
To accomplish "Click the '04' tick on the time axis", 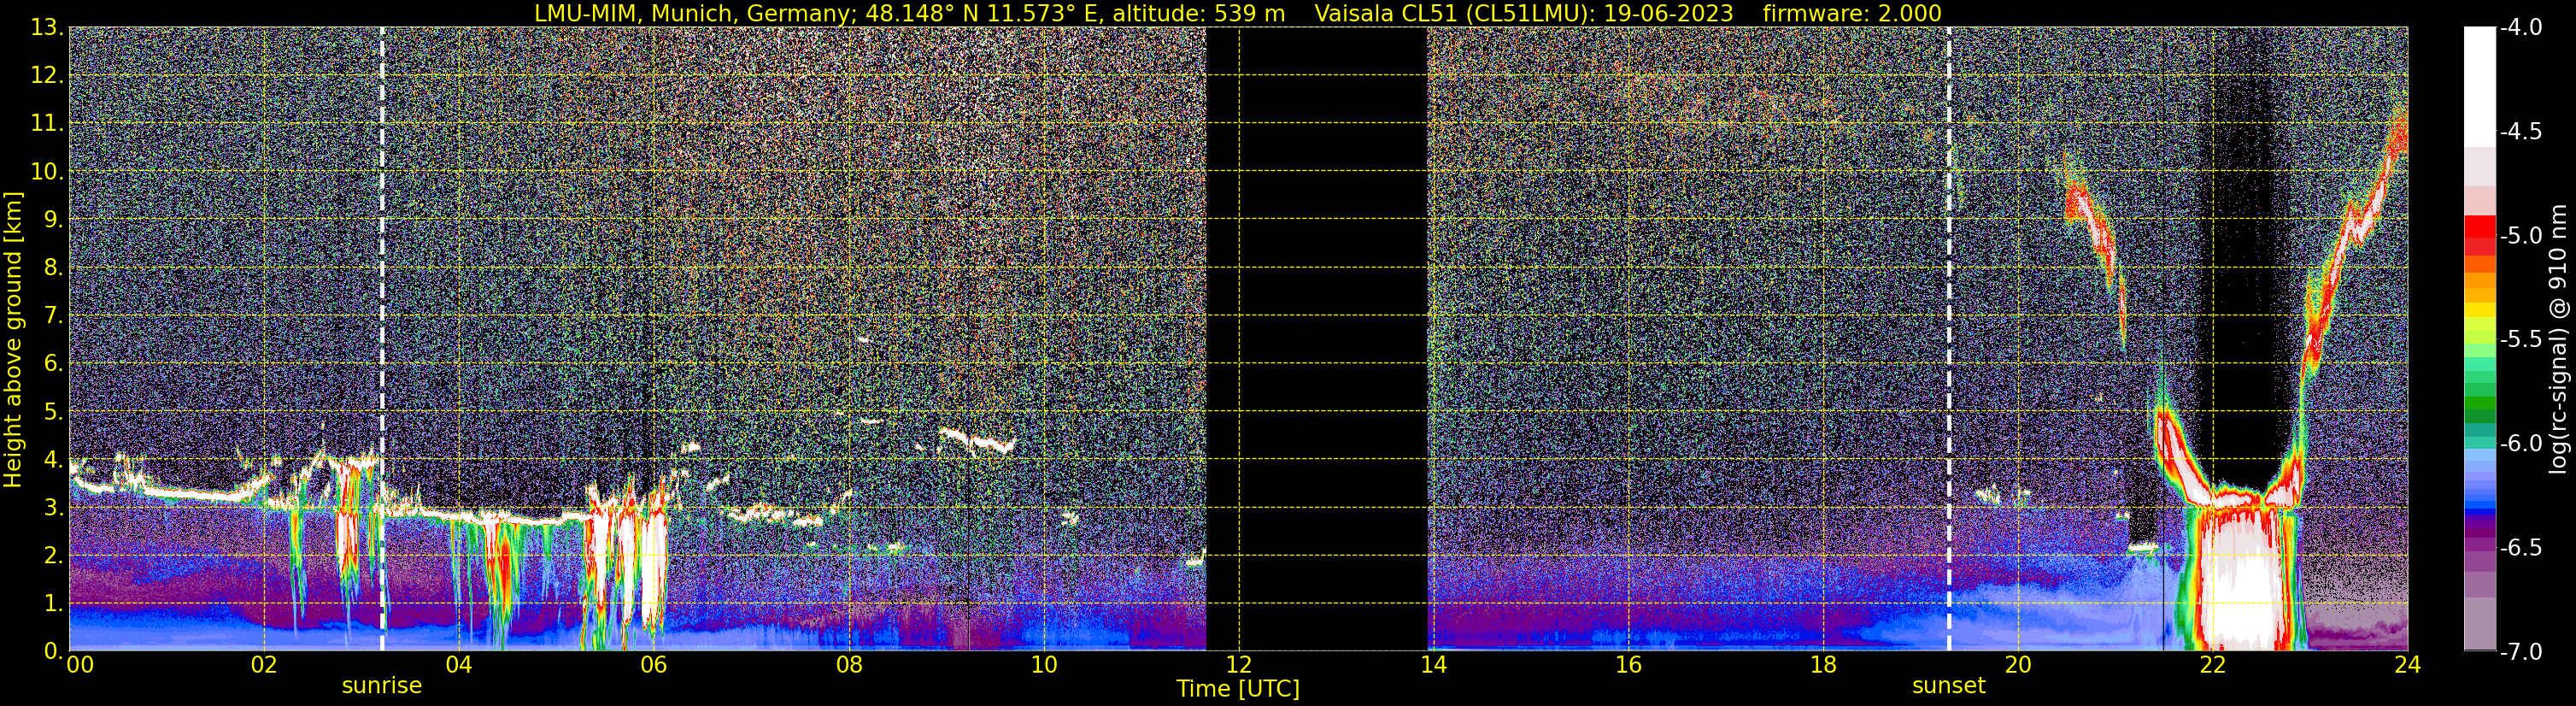I will [459, 665].
